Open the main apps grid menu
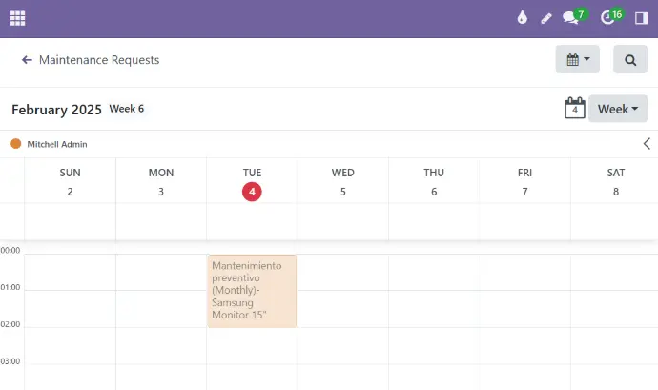 [x=17, y=18]
